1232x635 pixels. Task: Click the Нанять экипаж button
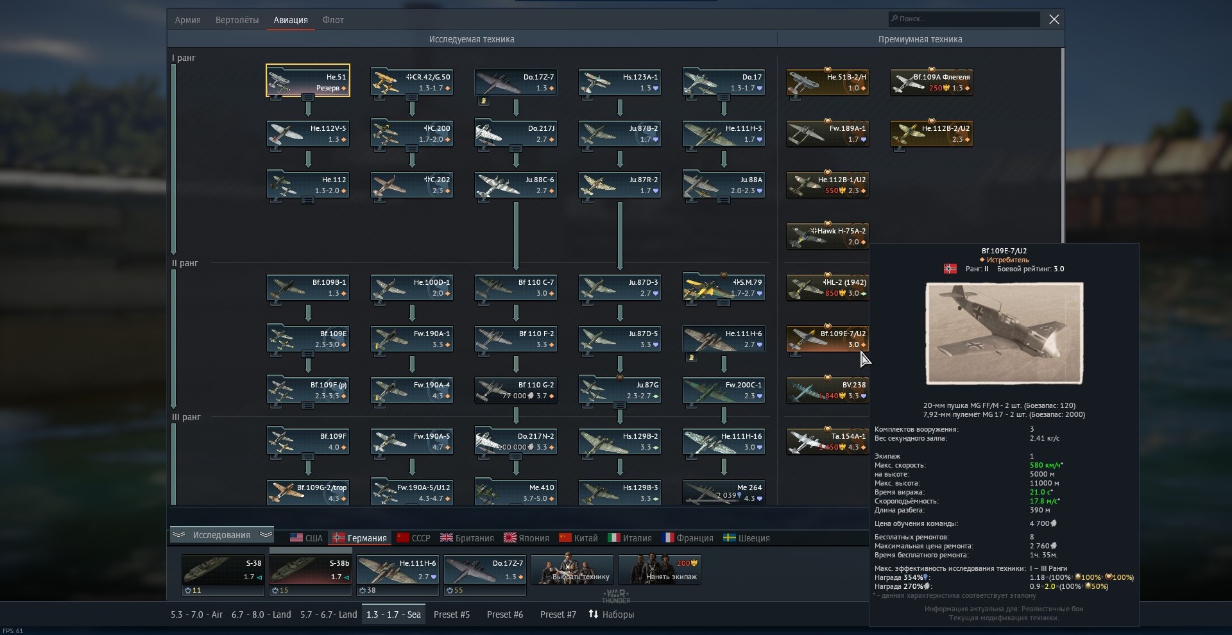660,570
